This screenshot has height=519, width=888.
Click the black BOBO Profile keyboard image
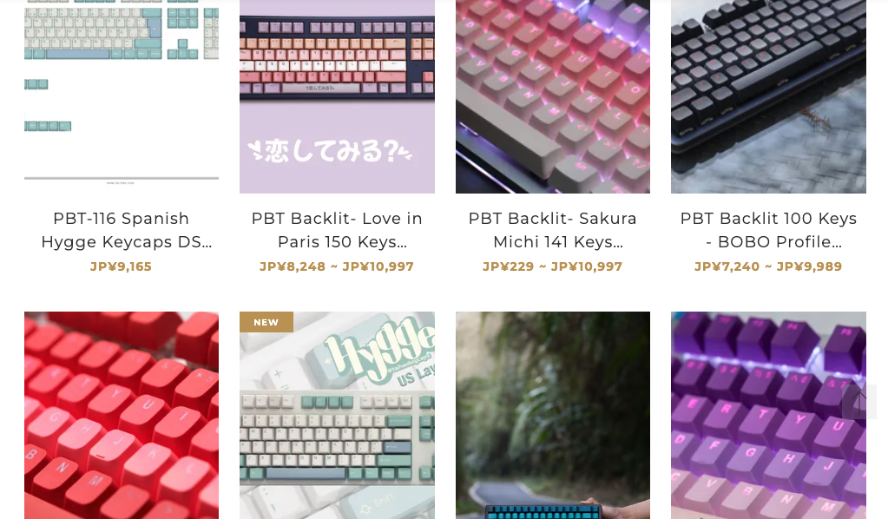click(768, 96)
